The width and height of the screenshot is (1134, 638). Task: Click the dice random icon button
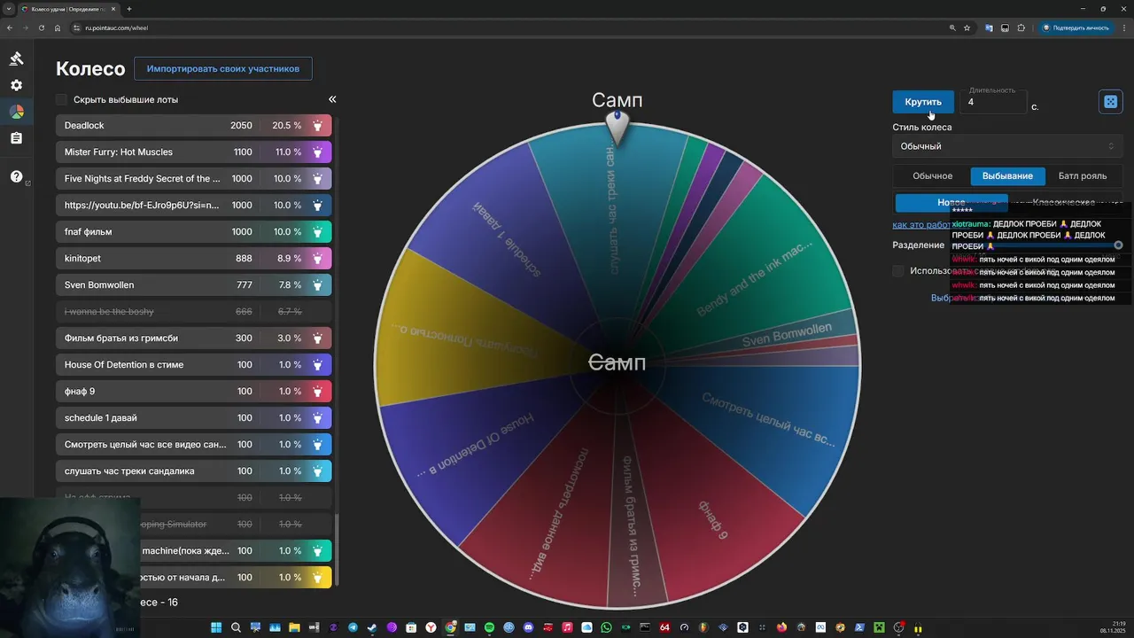click(1110, 102)
